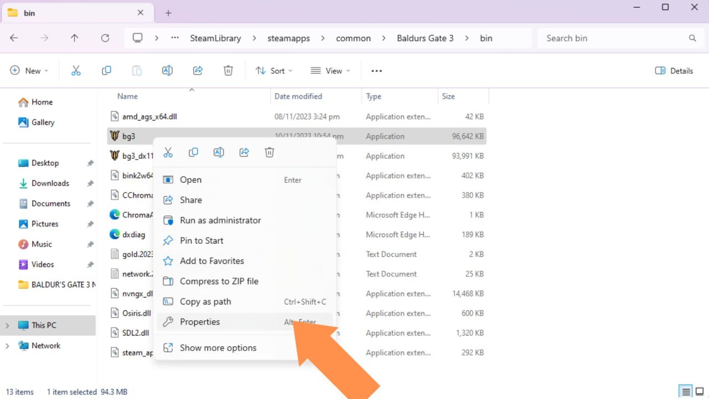
Task: Choose Compress to ZIP file
Action: [245, 282]
